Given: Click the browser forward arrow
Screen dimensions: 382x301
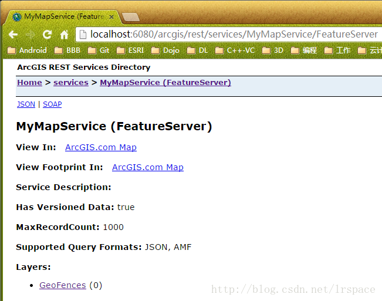Looking at the screenshot, I should tap(30, 35).
